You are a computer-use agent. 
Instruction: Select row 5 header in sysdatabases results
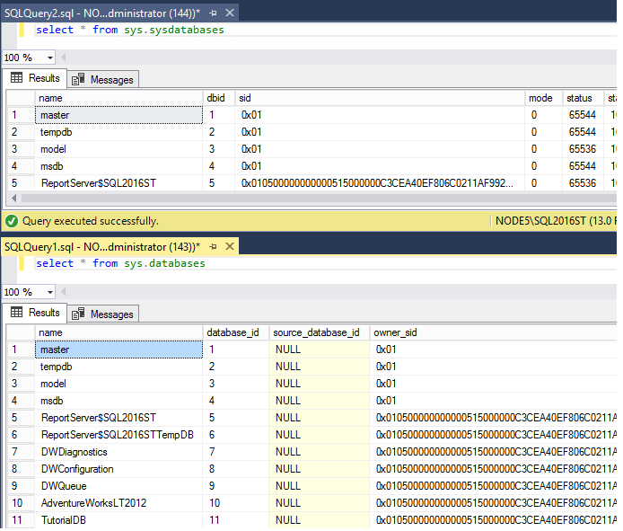20,183
